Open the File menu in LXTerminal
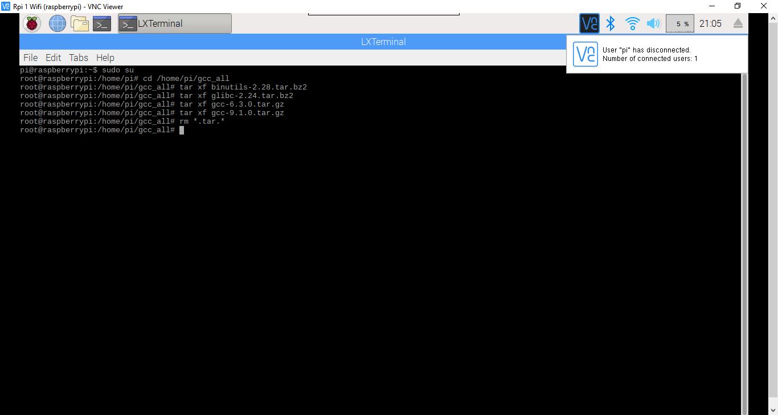778x415 pixels. [x=30, y=58]
